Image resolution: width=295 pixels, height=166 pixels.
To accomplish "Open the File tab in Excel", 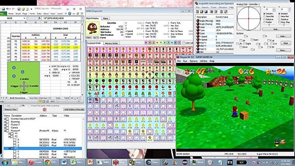I will pyautogui.click(x=3, y=14).
